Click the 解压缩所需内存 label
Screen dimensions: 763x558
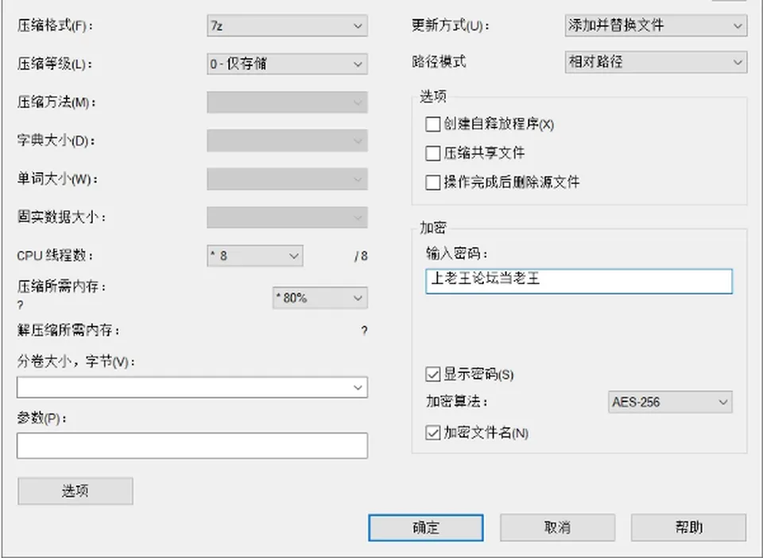pyautogui.click(x=68, y=330)
